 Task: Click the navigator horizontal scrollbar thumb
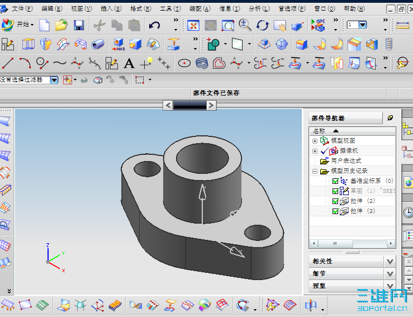[x=335, y=244]
